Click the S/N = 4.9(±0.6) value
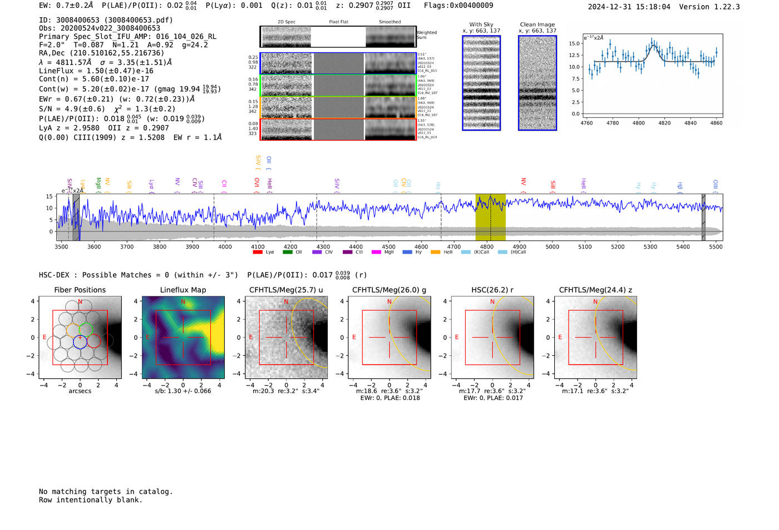 (72, 109)
